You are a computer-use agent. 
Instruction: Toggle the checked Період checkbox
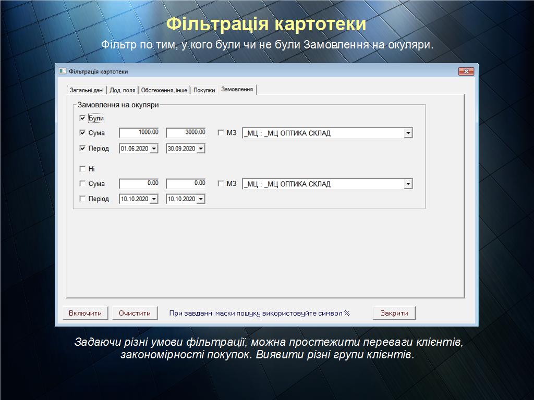click(x=82, y=148)
